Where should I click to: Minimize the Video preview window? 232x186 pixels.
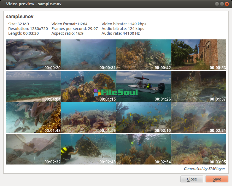click(x=217, y=4)
